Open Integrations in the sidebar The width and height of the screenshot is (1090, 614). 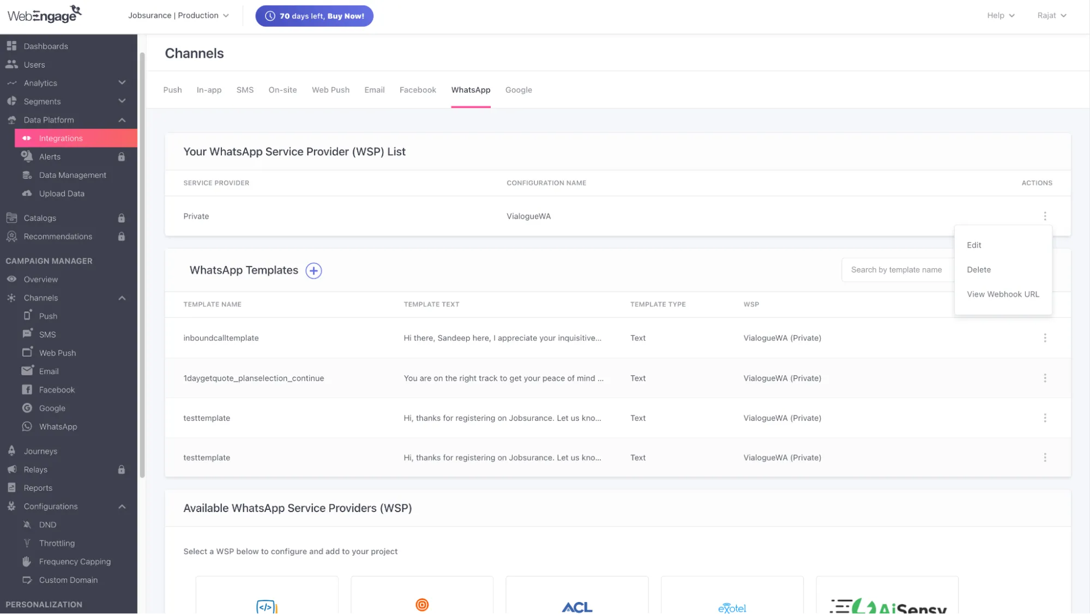(x=76, y=139)
